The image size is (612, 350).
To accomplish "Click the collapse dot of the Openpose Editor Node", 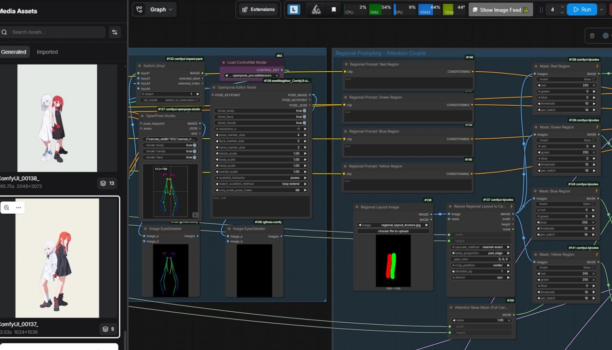I will 214,87.
